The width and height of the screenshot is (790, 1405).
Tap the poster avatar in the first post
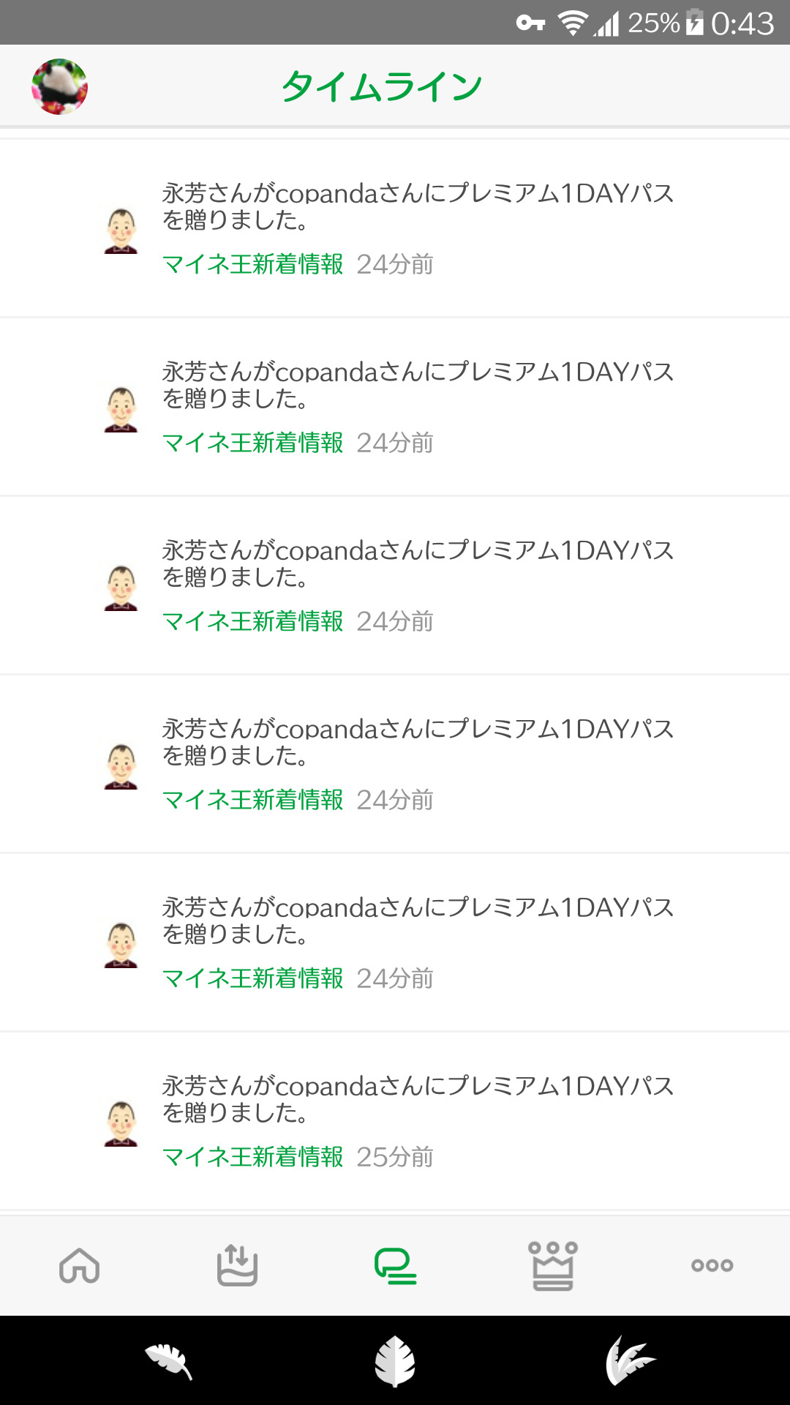click(x=121, y=231)
